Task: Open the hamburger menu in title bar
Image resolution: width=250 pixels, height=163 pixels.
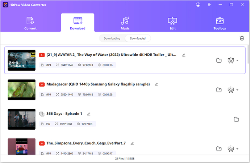Action: 209,5
